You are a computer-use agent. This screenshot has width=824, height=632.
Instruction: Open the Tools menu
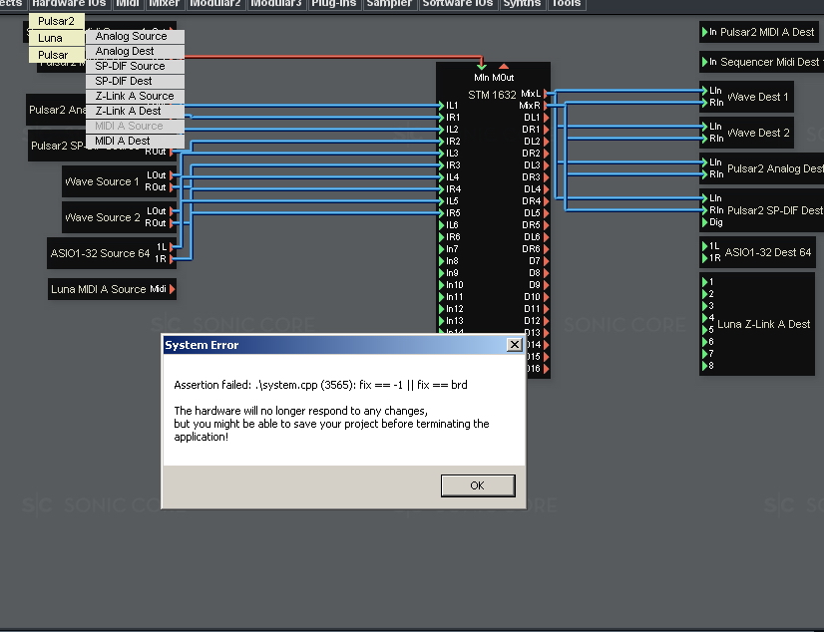[566, 4]
